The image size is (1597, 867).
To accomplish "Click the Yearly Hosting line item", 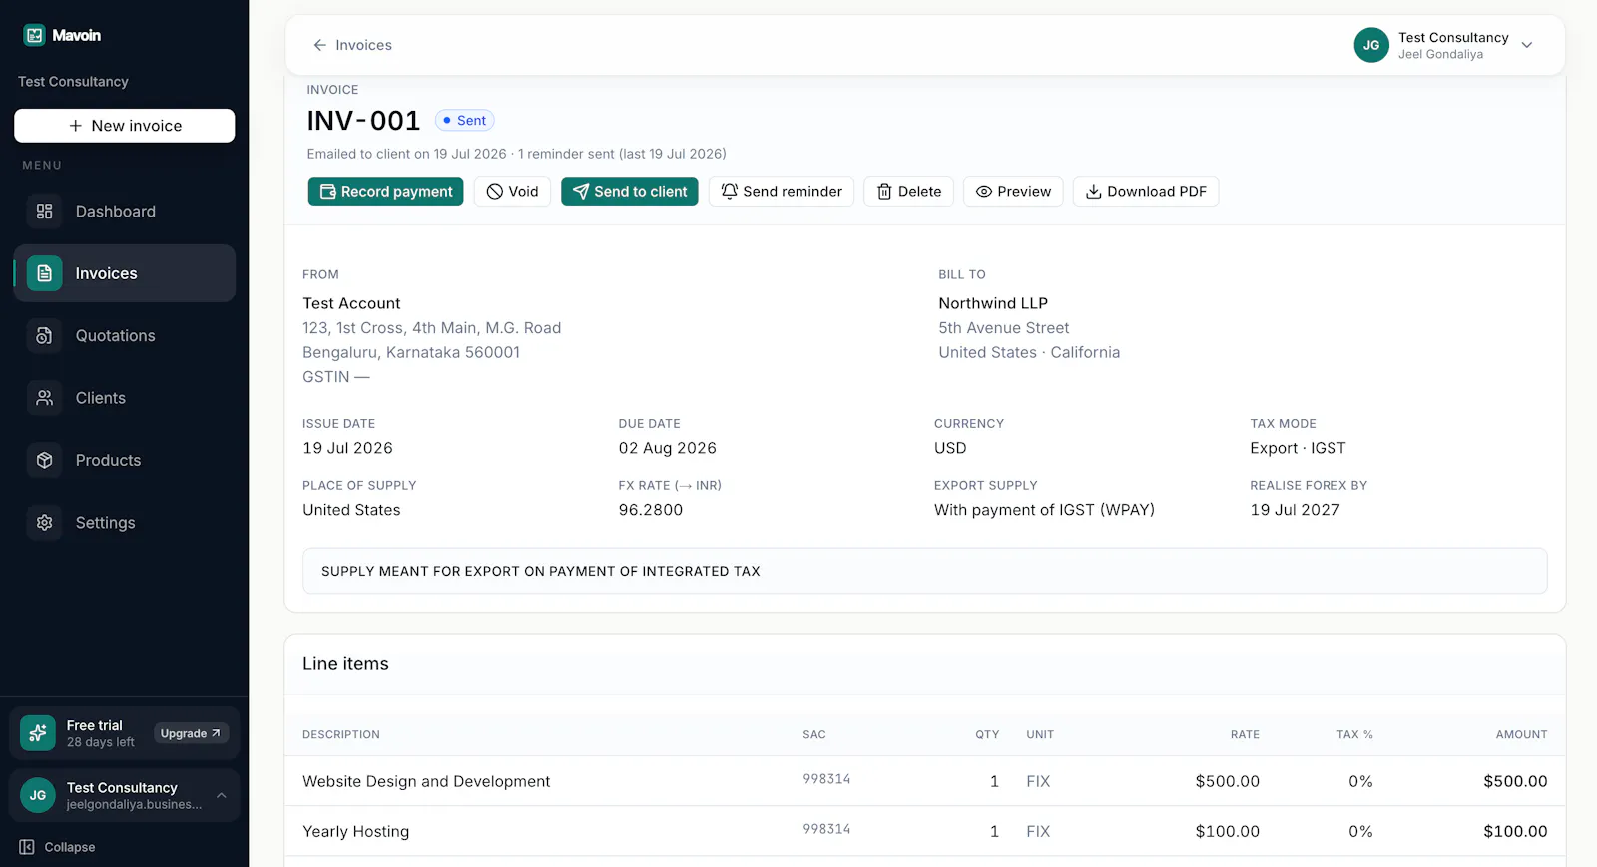I will (x=356, y=831).
